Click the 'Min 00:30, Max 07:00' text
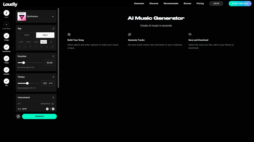Viewport: 254px width, 142px height. click(x=26, y=67)
